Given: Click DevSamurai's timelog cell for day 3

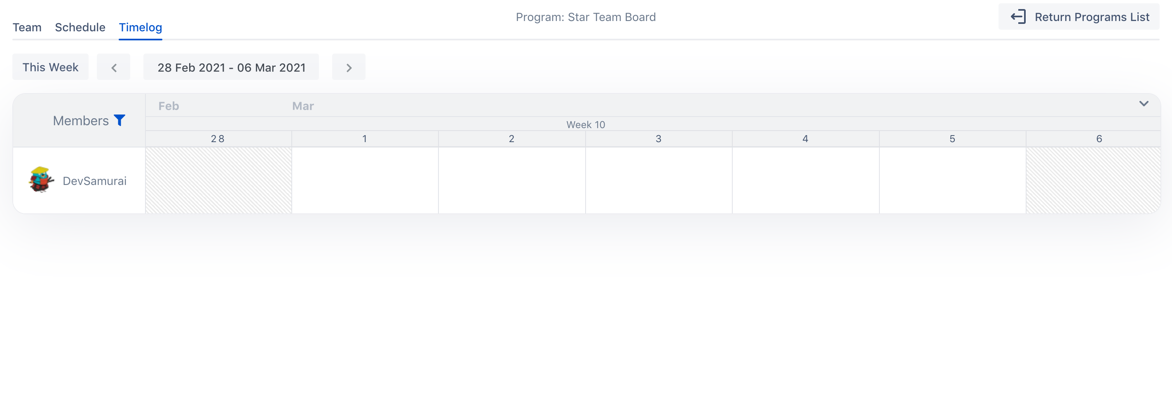Looking at the screenshot, I should [x=659, y=180].
